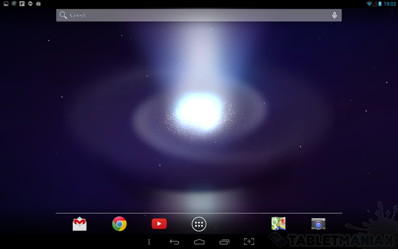This screenshot has height=249, width=398.
Task: Open the Camera app
Action: click(x=318, y=224)
